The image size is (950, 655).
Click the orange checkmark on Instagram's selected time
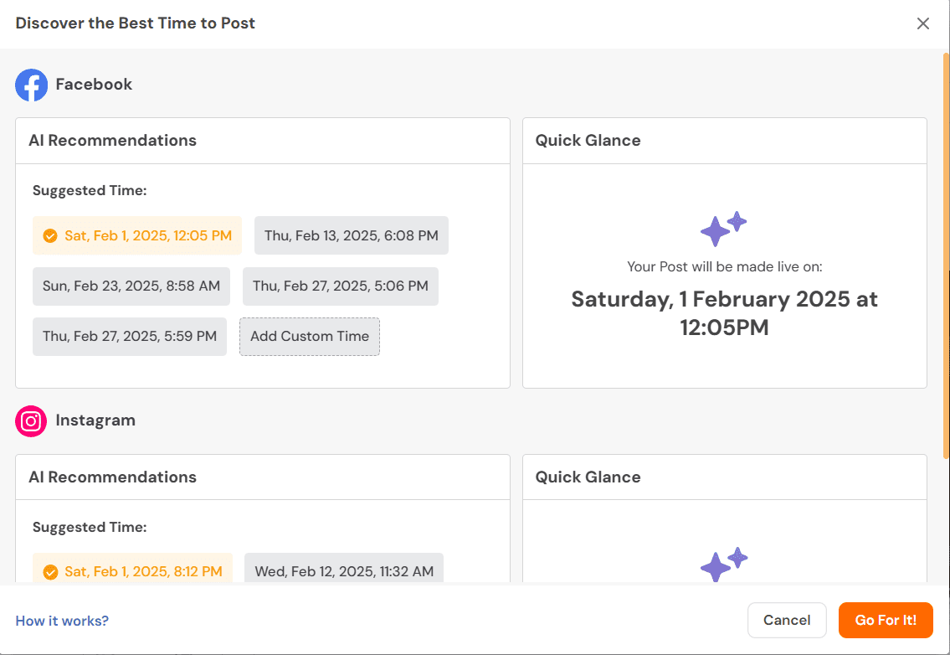(x=50, y=572)
